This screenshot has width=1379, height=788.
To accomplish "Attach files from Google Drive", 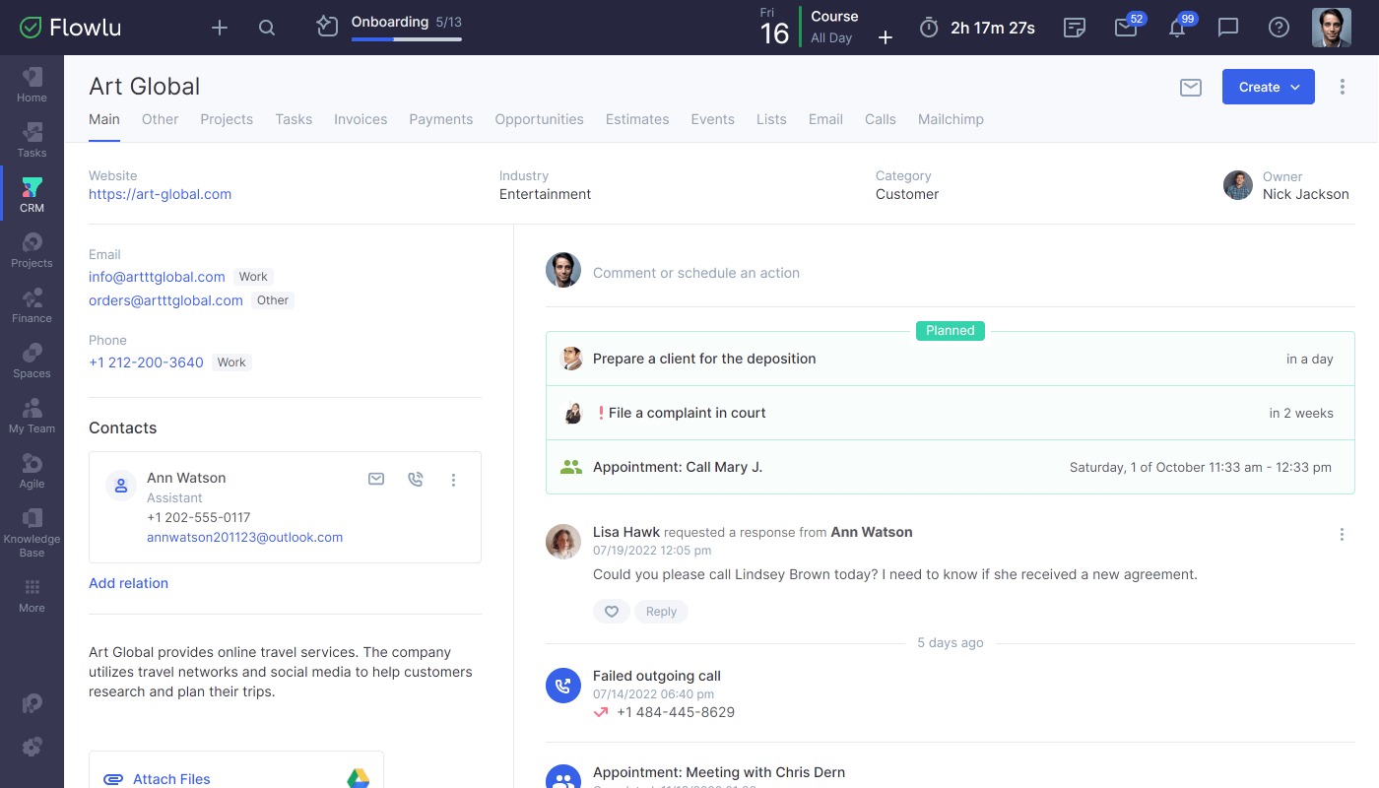I will (x=356, y=777).
